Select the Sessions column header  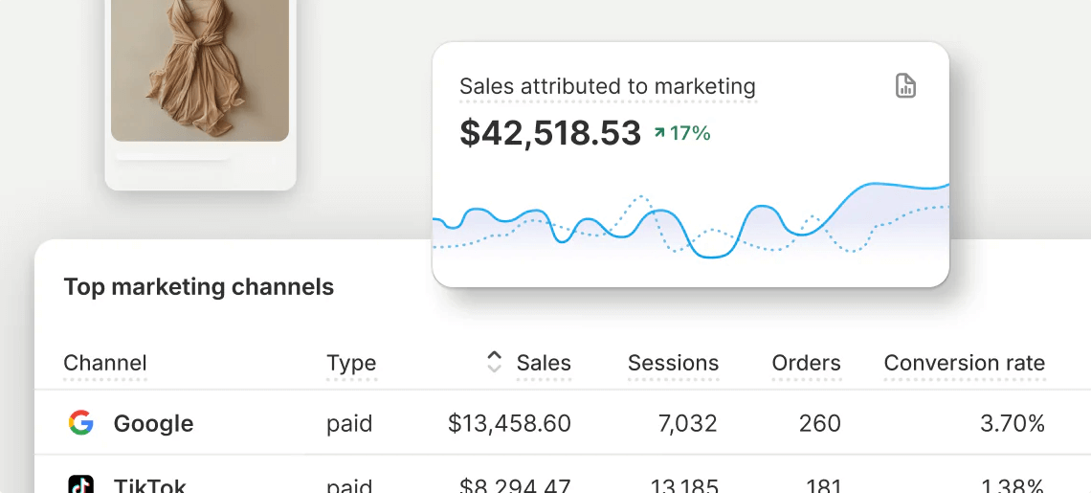(x=673, y=363)
